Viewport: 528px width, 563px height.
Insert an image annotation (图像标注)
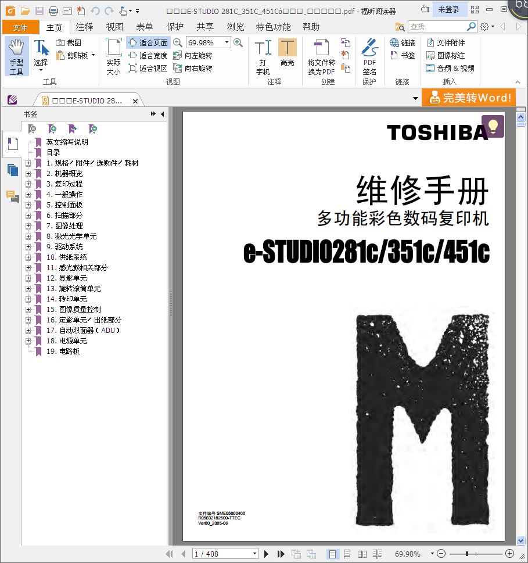click(x=446, y=55)
